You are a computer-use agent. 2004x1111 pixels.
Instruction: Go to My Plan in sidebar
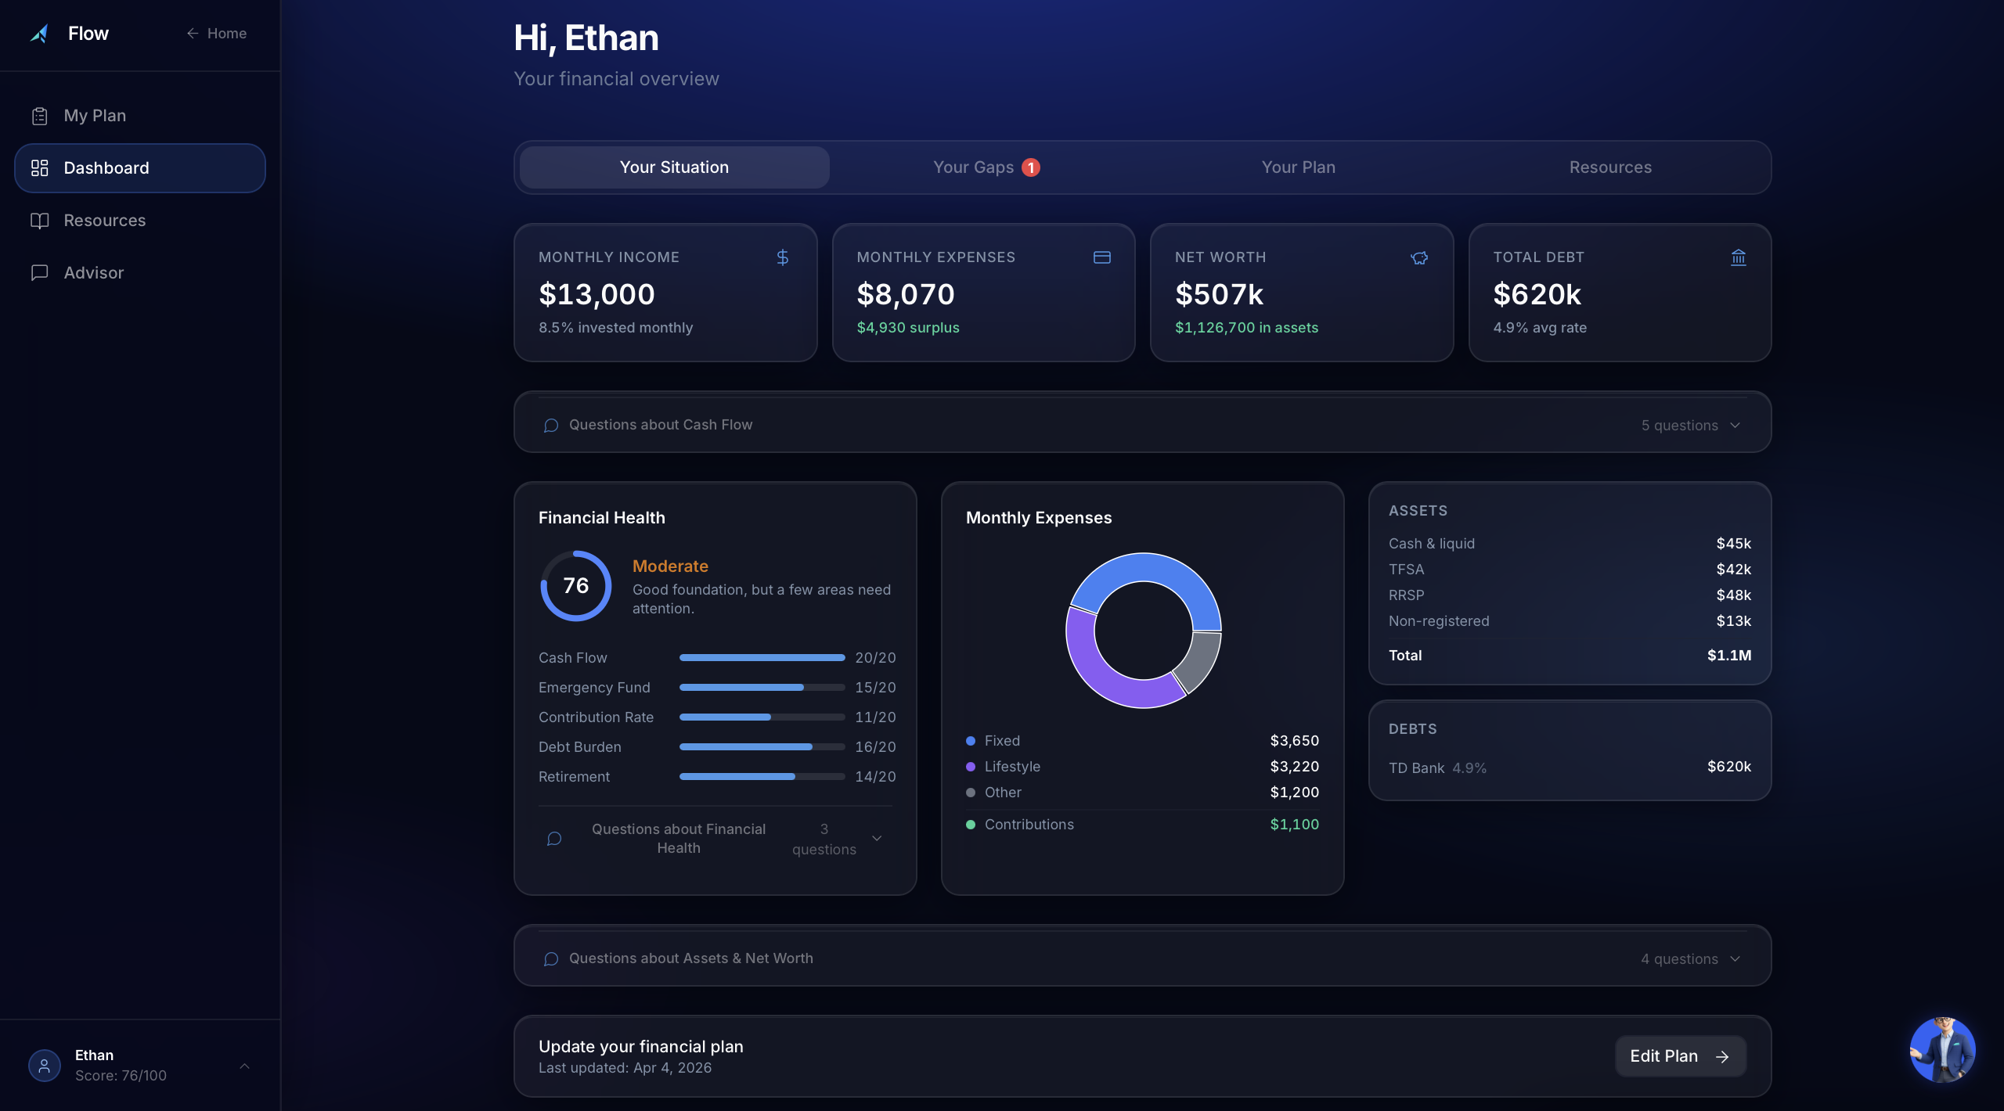(94, 116)
